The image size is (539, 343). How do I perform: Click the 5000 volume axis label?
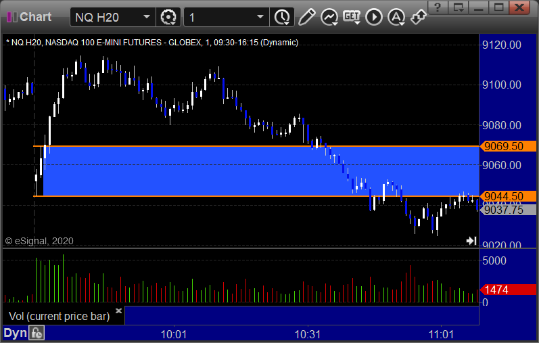click(494, 260)
